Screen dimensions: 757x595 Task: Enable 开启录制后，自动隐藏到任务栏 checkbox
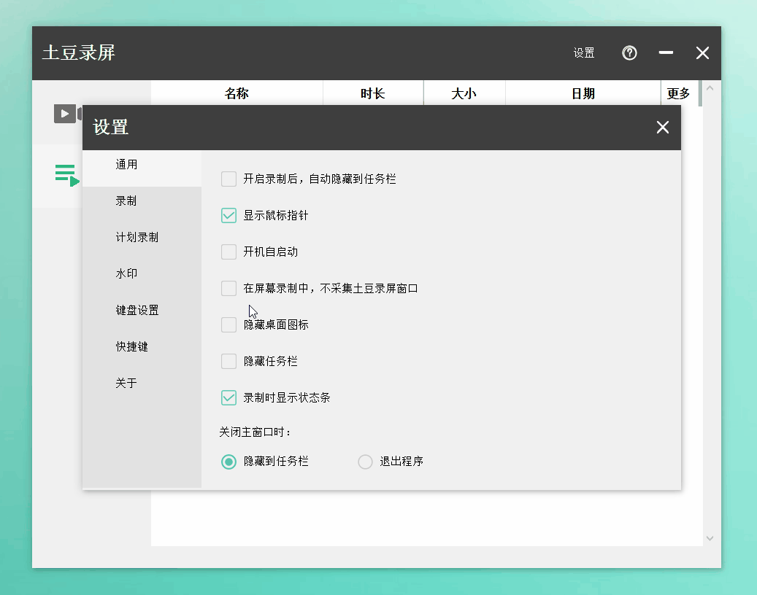pyautogui.click(x=228, y=179)
